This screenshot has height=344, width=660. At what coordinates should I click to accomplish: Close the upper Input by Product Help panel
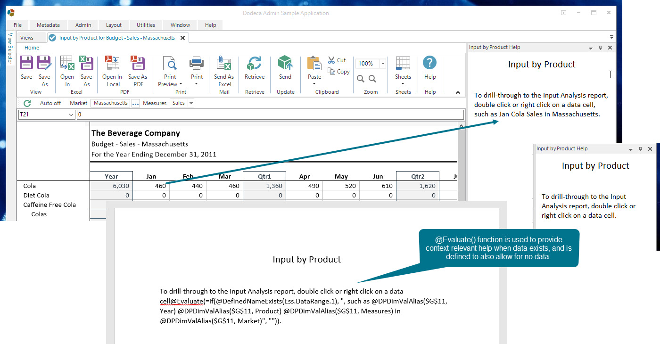(x=610, y=48)
